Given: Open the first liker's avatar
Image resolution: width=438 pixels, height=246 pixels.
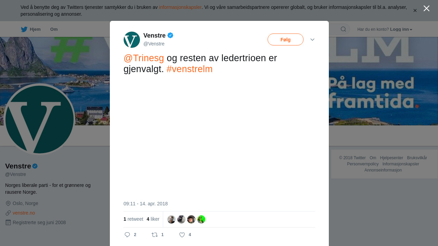Looking at the screenshot, I should (x=171, y=219).
